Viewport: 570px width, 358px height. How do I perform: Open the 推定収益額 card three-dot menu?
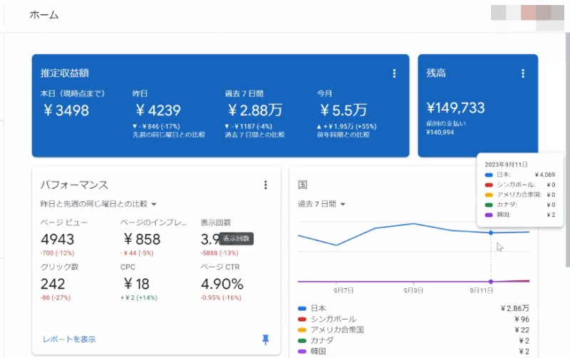[394, 73]
